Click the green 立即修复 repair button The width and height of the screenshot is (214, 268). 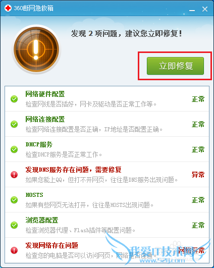pos(175,66)
